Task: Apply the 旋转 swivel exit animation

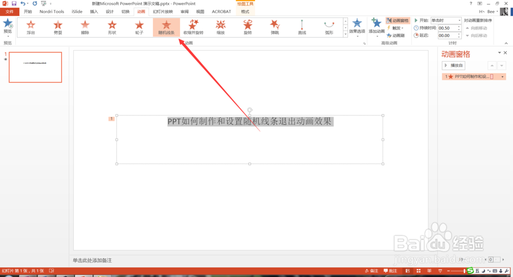Action: [x=248, y=27]
